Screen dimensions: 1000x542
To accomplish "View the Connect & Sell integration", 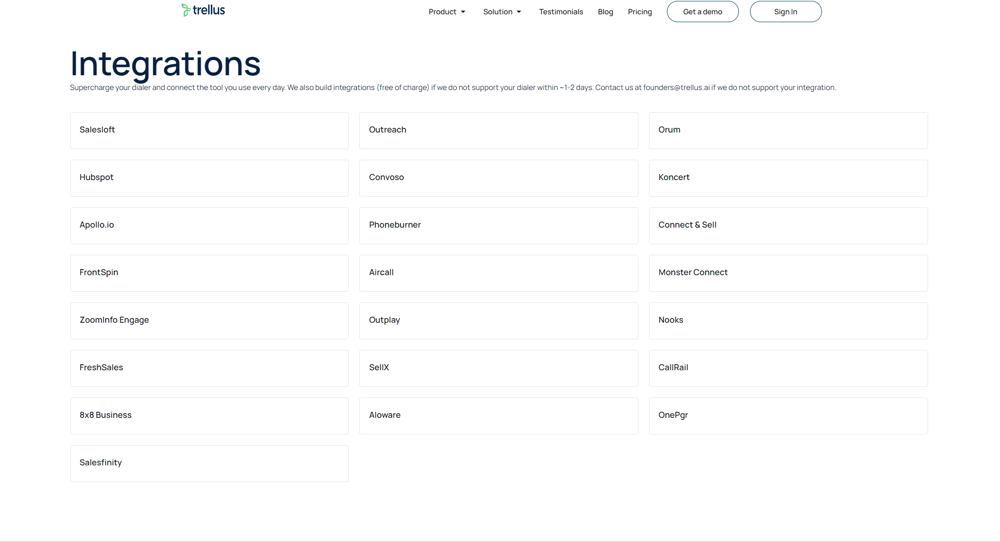I will pos(788,226).
